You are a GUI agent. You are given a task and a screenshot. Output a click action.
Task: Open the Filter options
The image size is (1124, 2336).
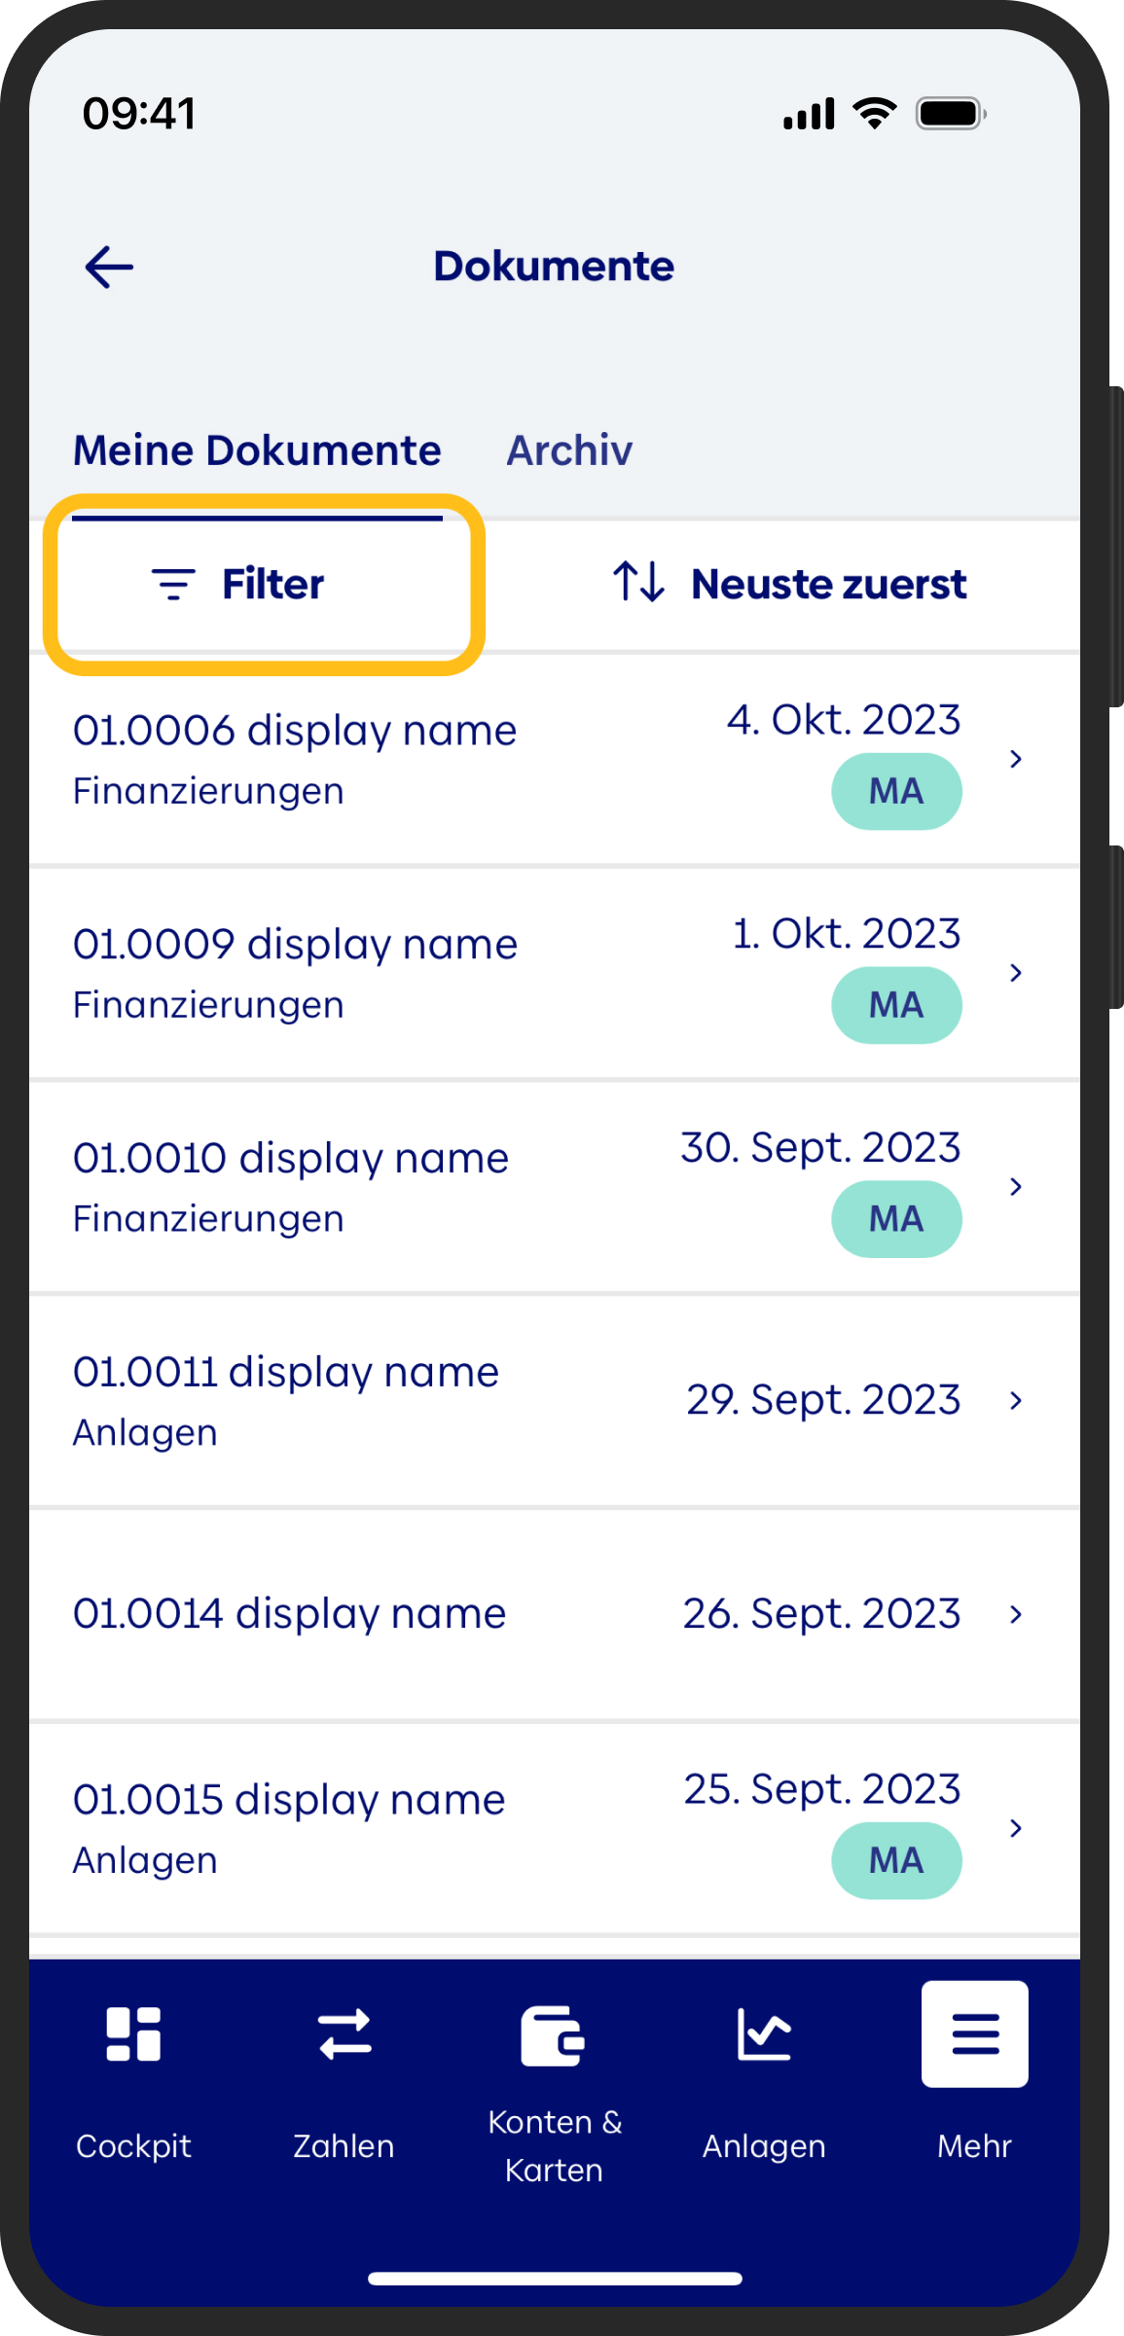click(239, 584)
